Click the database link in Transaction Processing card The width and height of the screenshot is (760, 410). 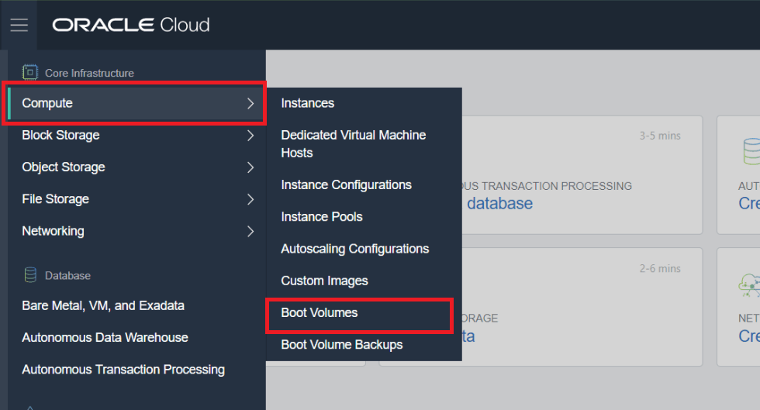499,204
